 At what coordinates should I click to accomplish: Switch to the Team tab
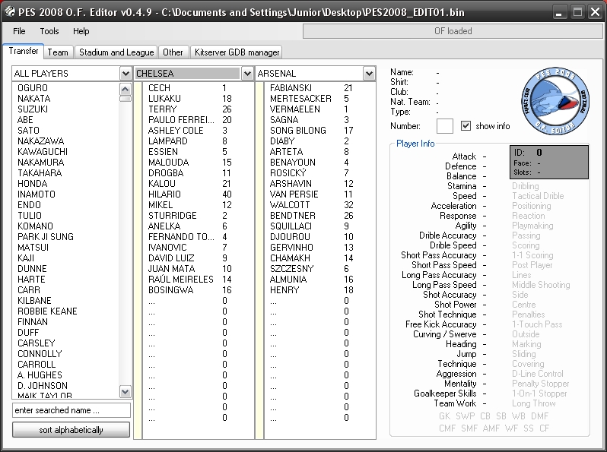58,52
